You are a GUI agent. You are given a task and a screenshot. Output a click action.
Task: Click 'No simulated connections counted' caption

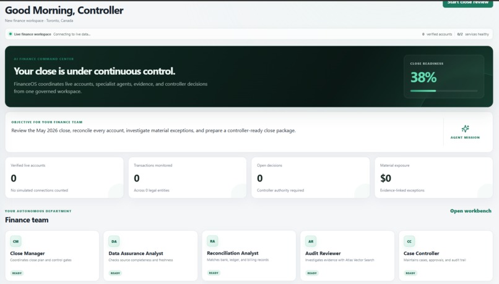click(x=39, y=190)
